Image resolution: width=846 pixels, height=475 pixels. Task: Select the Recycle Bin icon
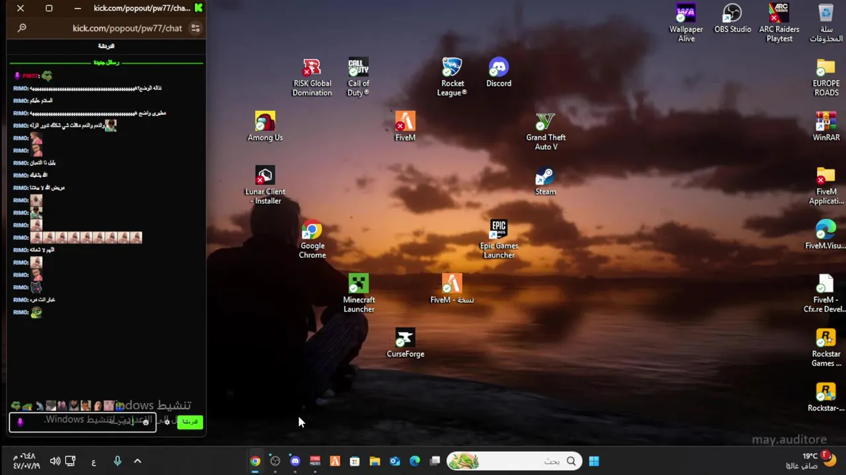coord(826,23)
